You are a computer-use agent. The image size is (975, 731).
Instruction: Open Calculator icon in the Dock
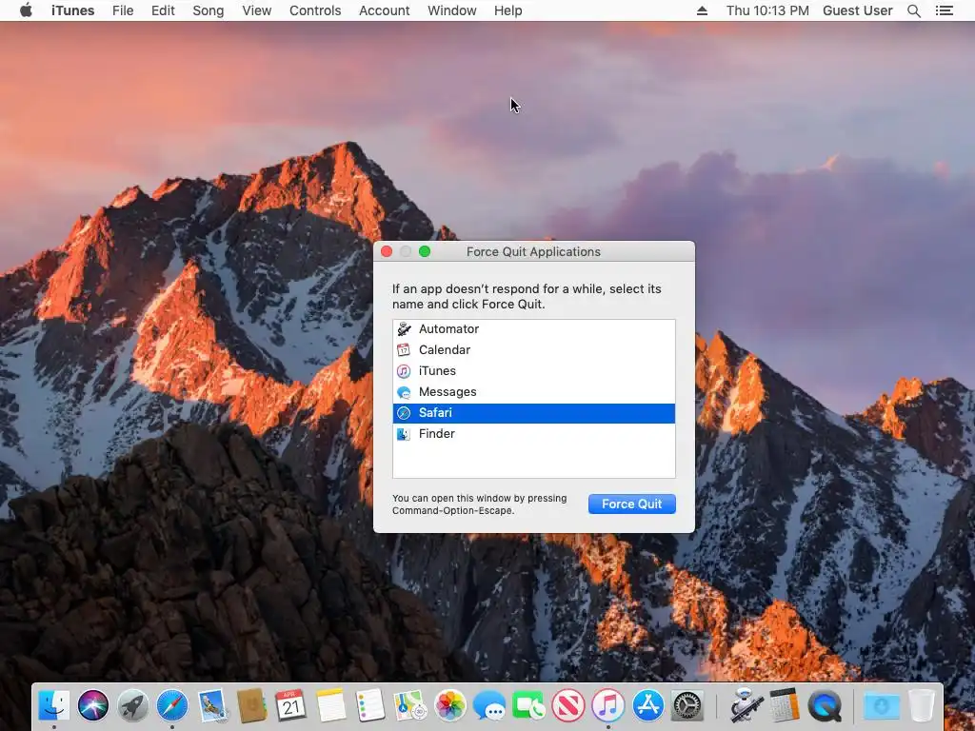click(x=785, y=705)
